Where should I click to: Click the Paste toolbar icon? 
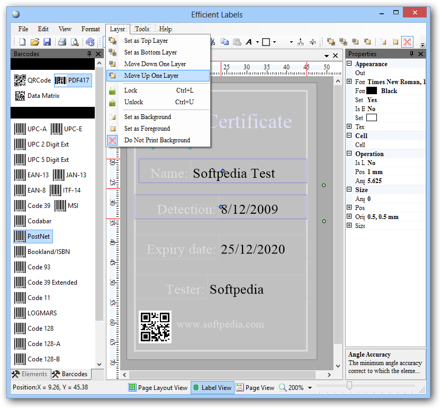[x=237, y=42]
